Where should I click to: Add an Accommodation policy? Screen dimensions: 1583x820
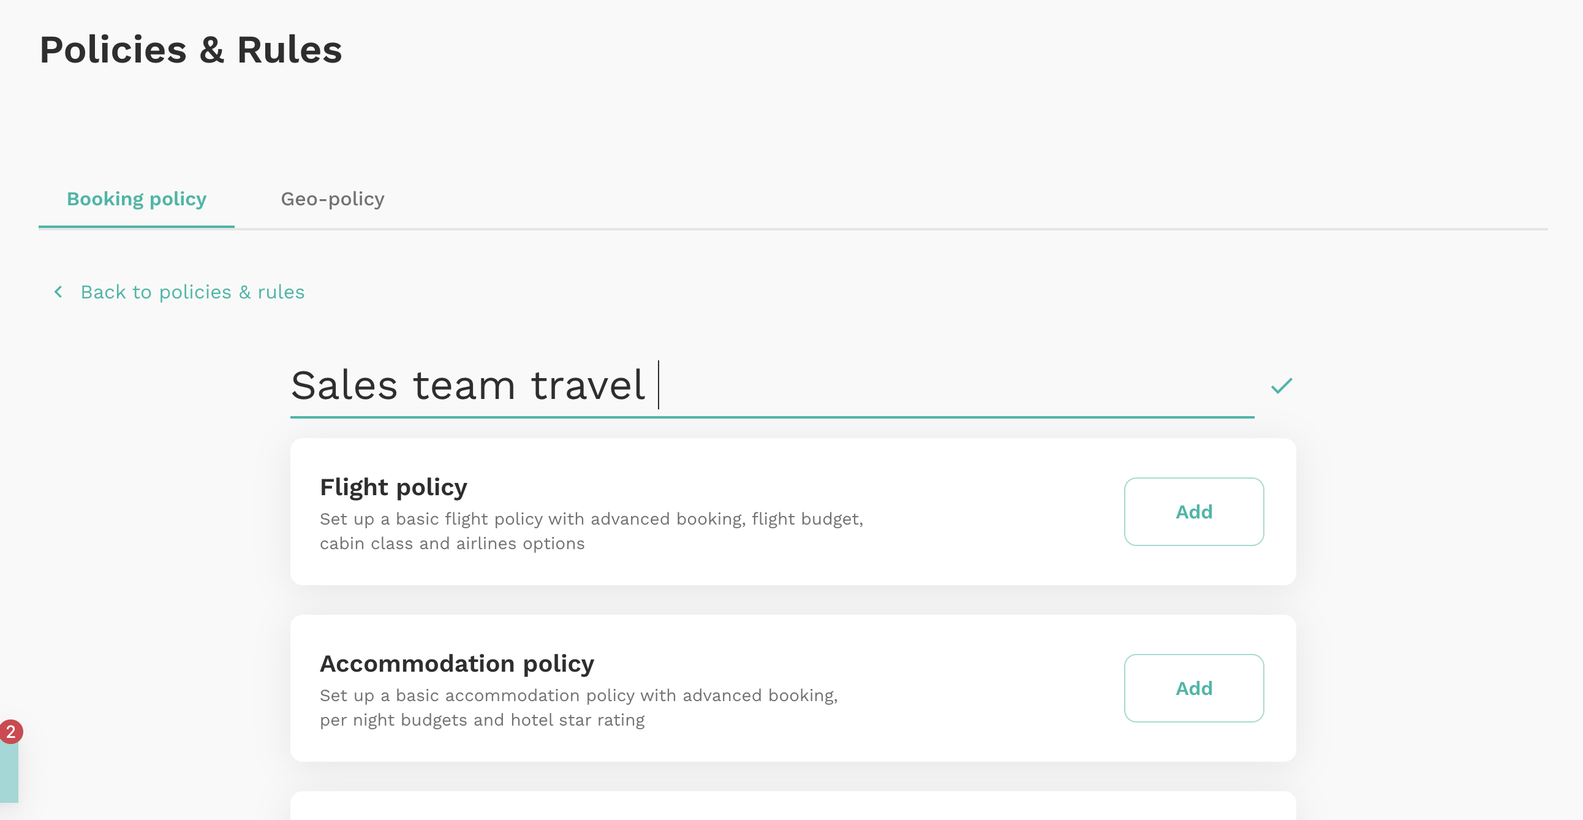[x=1193, y=688]
